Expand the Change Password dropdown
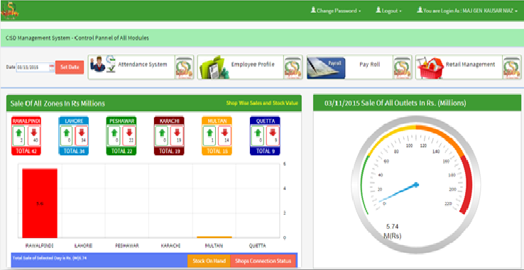 pyautogui.click(x=336, y=11)
